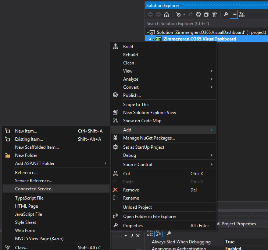Choose Build from the context menu

[163, 47]
